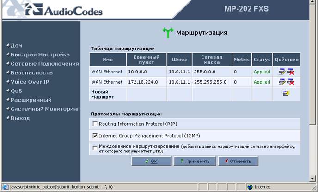The image size is (318, 192).
Task: Click the Применить button
Action: 195,161
